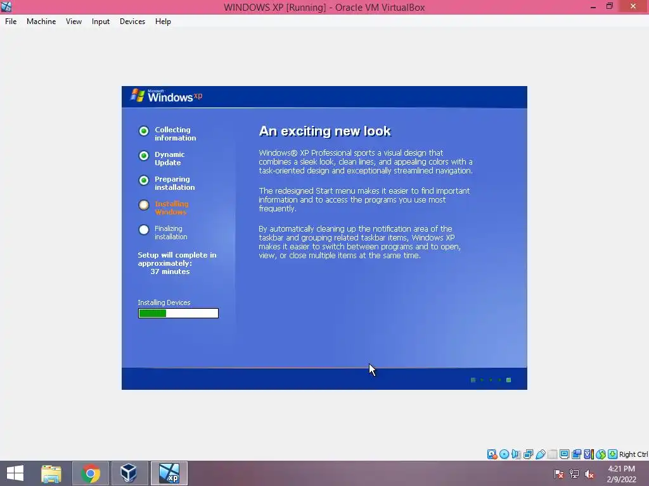Click the keyboard capture green arrow icon
Viewport: 649px width, 486px height.
click(x=613, y=454)
